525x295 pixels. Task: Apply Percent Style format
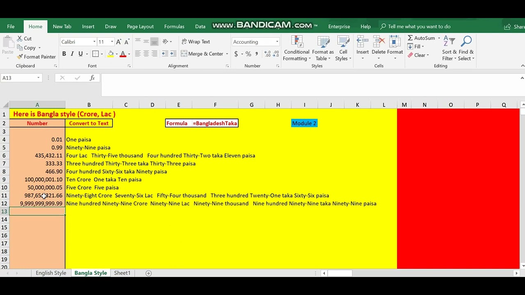pos(248,54)
